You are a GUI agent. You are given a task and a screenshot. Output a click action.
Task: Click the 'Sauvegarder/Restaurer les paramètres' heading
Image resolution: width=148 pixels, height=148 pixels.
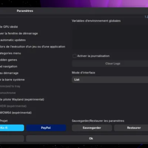coord(98,121)
